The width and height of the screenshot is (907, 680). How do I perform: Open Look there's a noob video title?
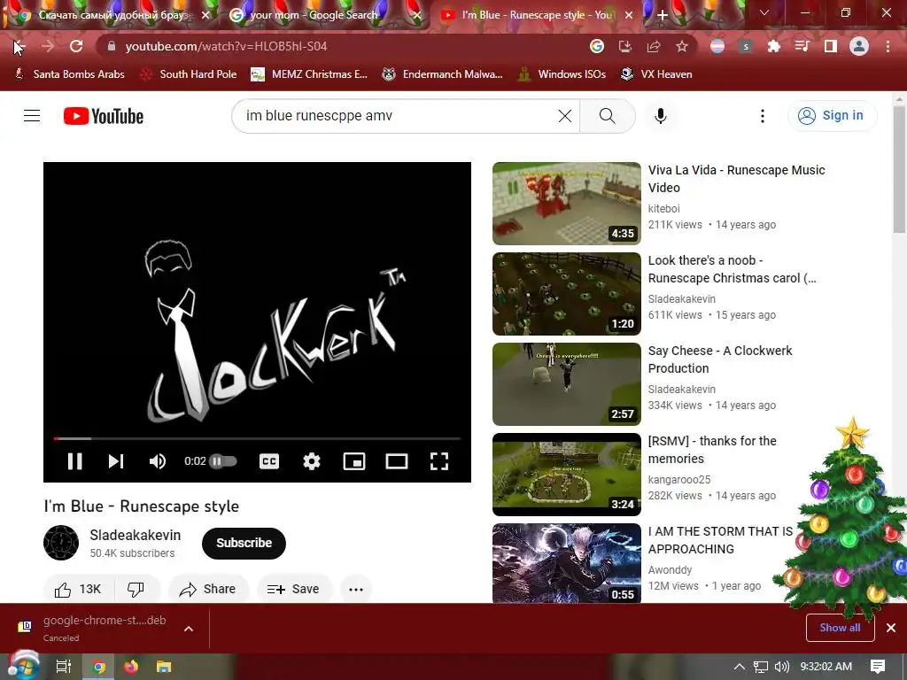732,269
